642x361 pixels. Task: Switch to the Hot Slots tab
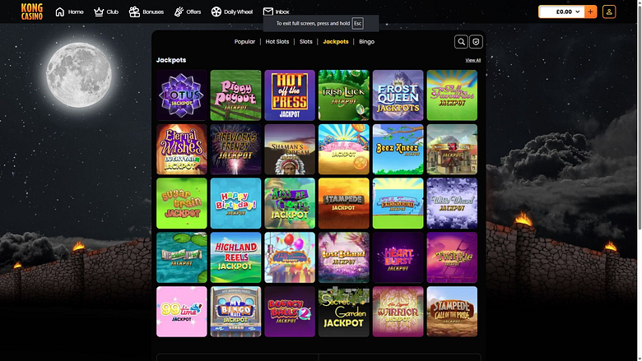click(277, 42)
